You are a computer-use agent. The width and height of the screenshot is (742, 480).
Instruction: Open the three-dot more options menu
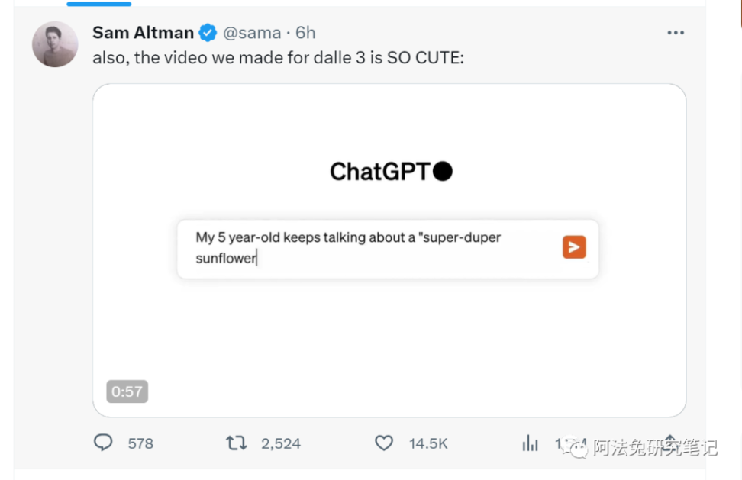point(676,33)
